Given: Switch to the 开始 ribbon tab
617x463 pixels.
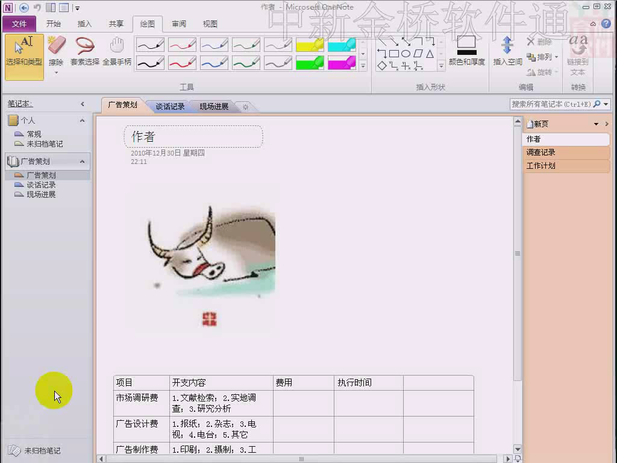Looking at the screenshot, I should point(54,24).
